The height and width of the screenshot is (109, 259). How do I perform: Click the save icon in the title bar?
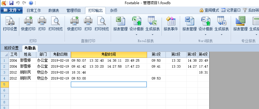click(11, 3)
